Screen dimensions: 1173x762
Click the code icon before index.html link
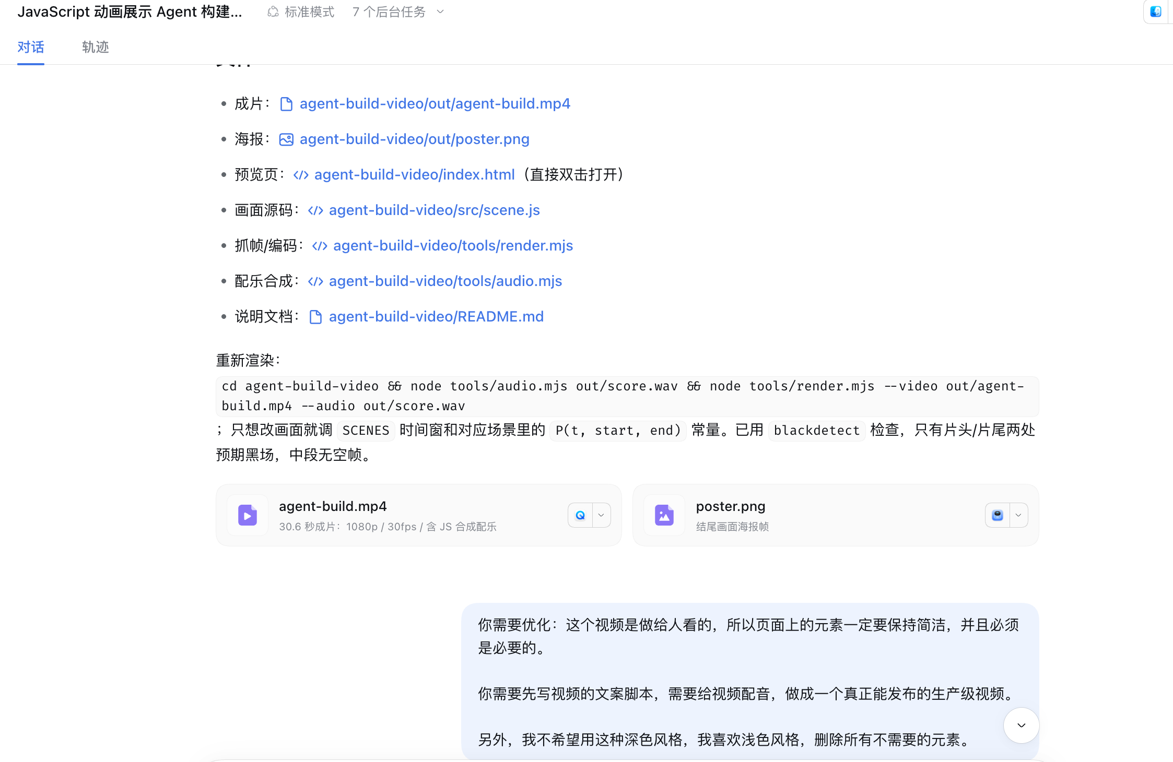click(x=301, y=175)
